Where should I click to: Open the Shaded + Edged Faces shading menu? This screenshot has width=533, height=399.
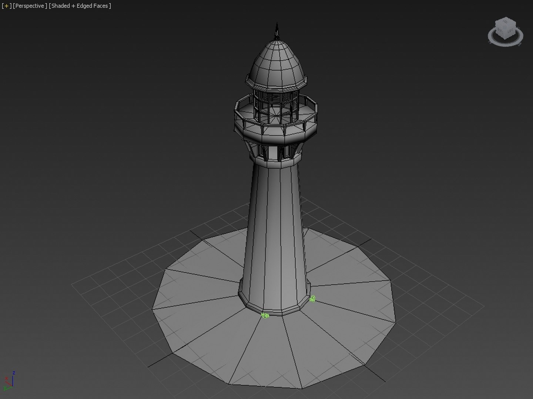click(80, 6)
